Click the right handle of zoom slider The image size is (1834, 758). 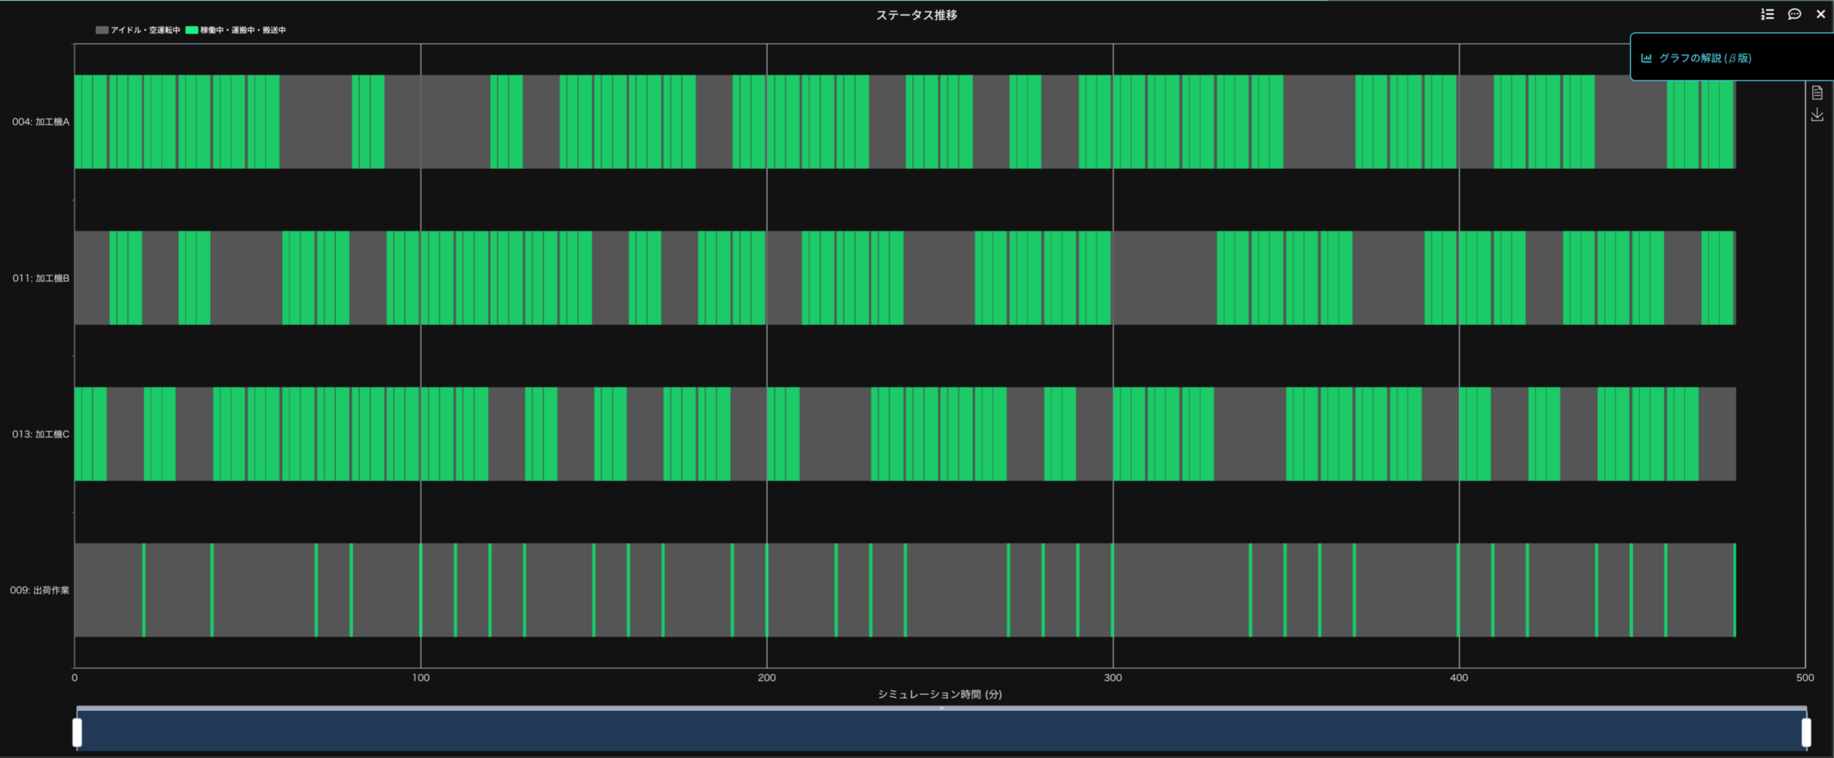(x=1806, y=732)
